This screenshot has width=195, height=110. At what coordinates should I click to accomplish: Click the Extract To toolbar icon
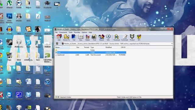click(x=66, y=38)
